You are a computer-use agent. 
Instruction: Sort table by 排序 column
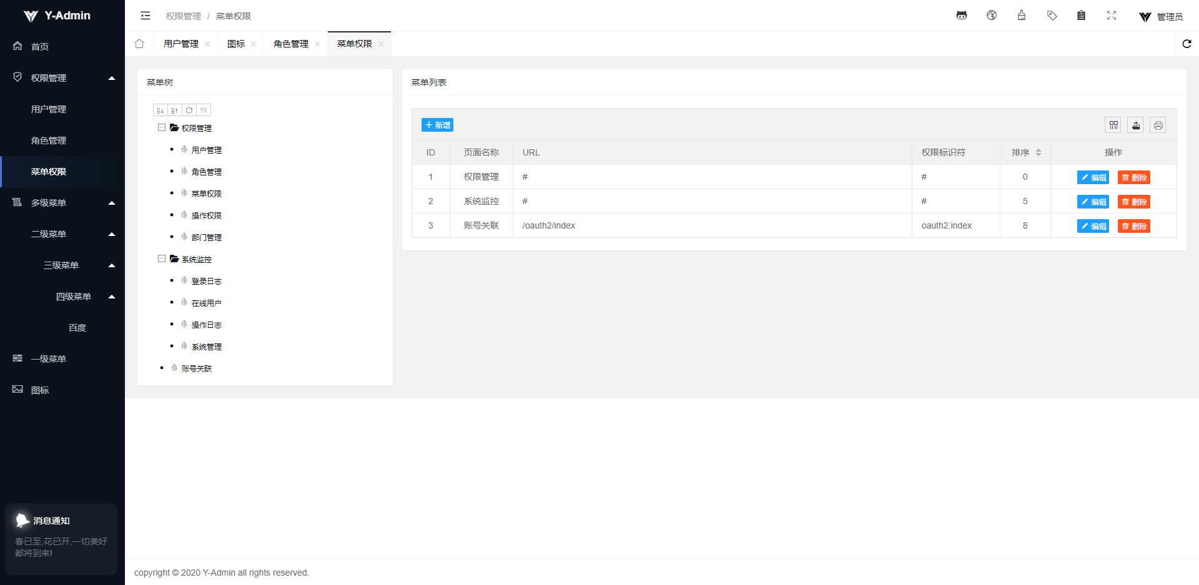[1039, 152]
